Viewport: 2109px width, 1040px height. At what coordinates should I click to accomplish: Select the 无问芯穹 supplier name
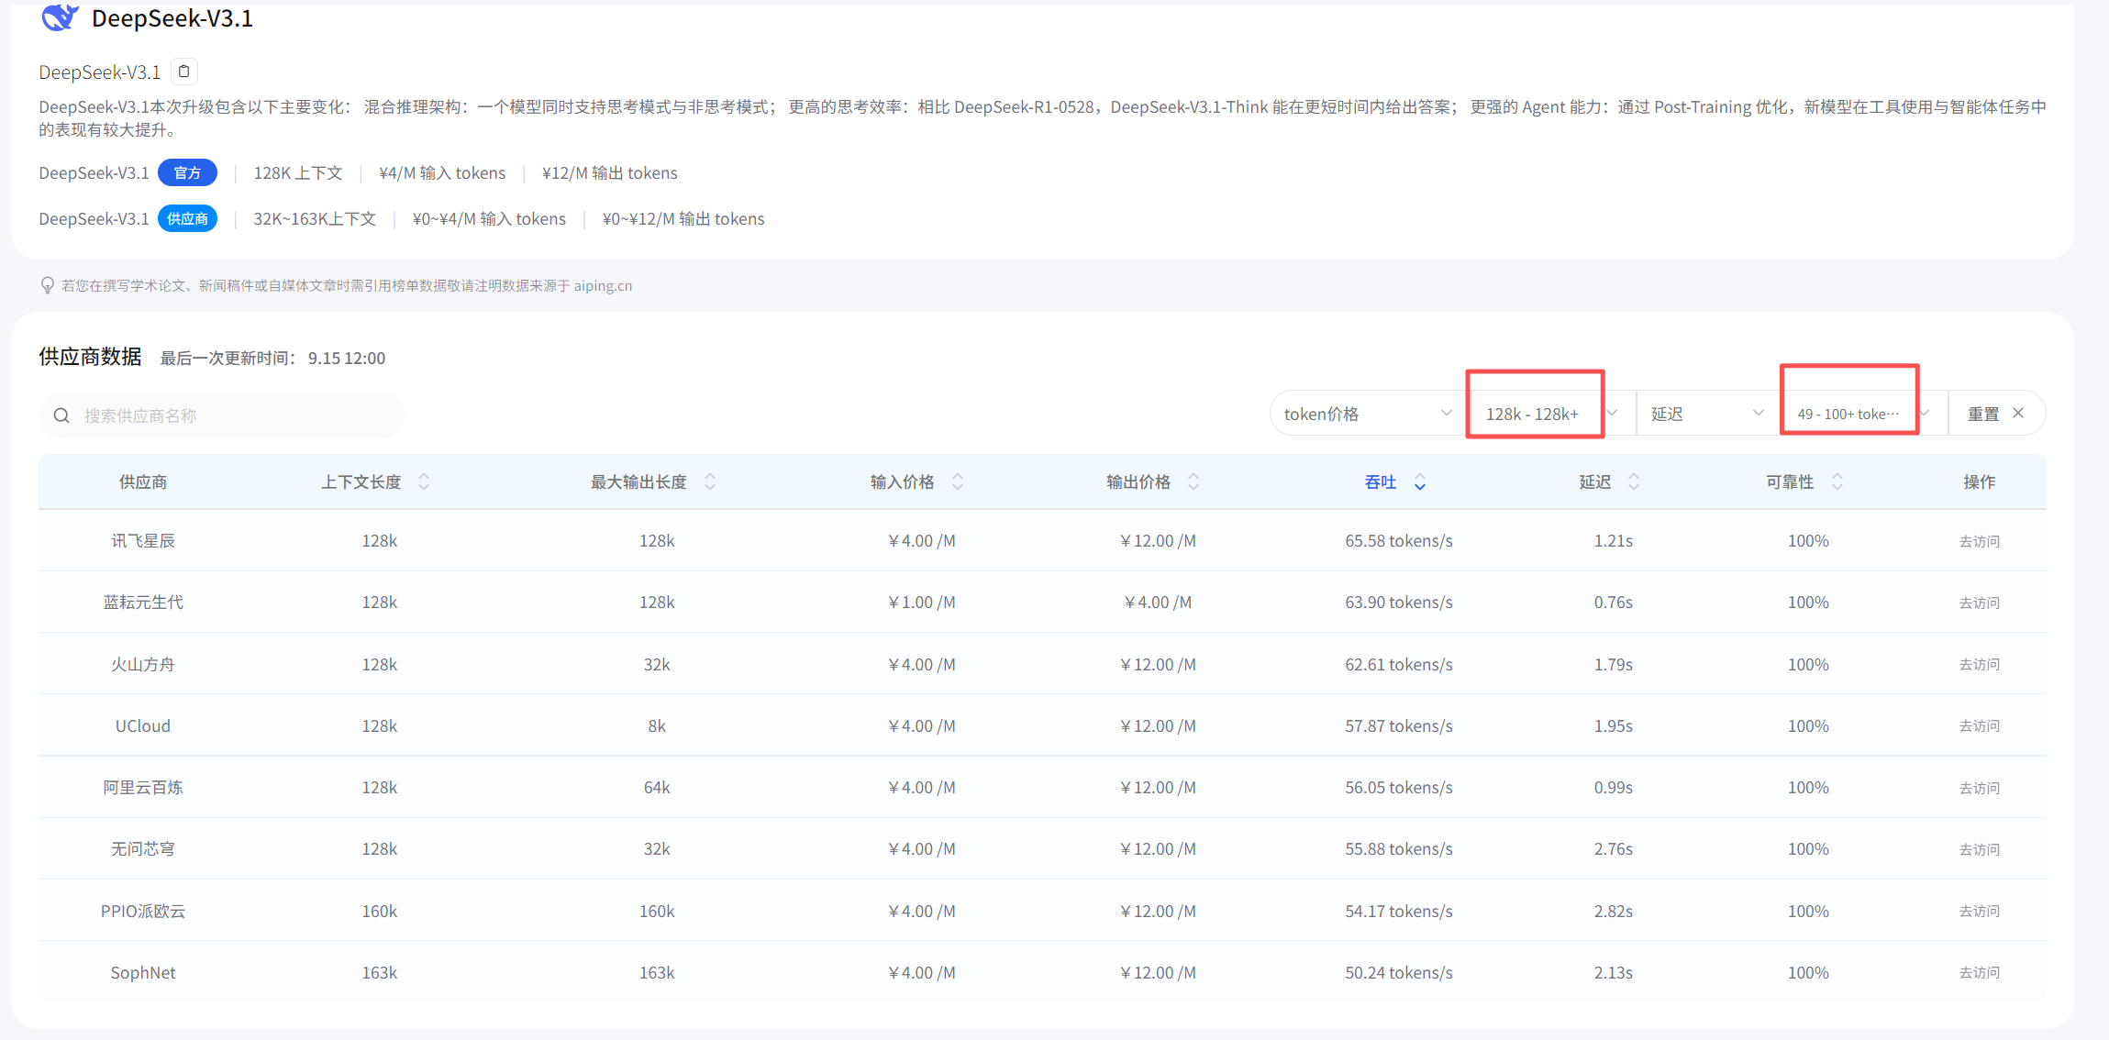point(143,848)
